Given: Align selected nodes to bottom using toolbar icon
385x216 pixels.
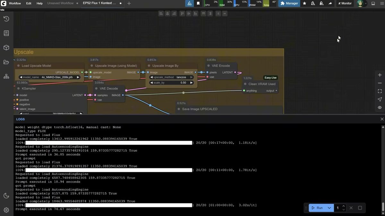Looking at the screenshot, I should point(195,13).
